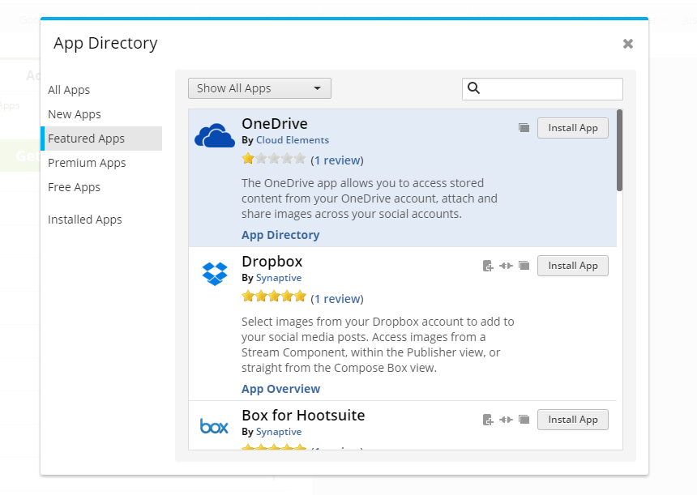Image resolution: width=697 pixels, height=495 pixels.
Task: Click the OneDrive cloud logo
Action: [215, 135]
